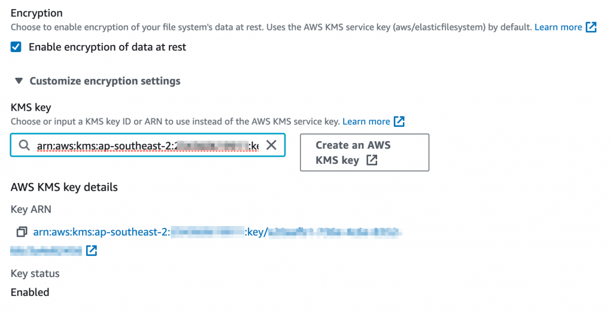The image size is (613, 314).
Task: Clear the KMS key input with X
Action: [271, 145]
